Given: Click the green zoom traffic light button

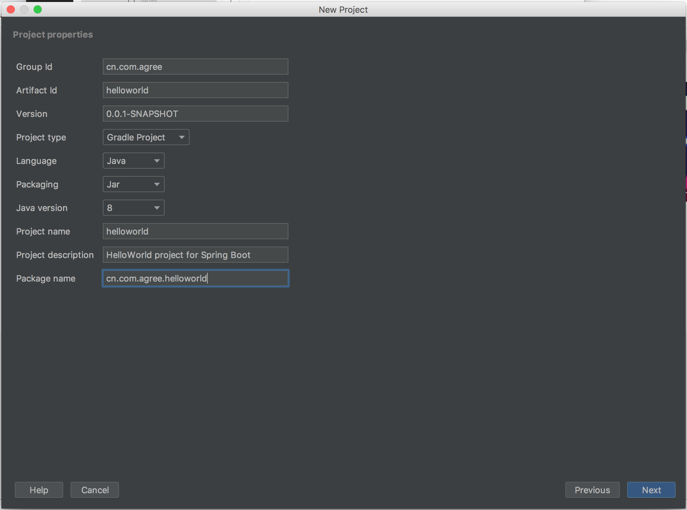Looking at the screenshot, I should click(38, 9).
